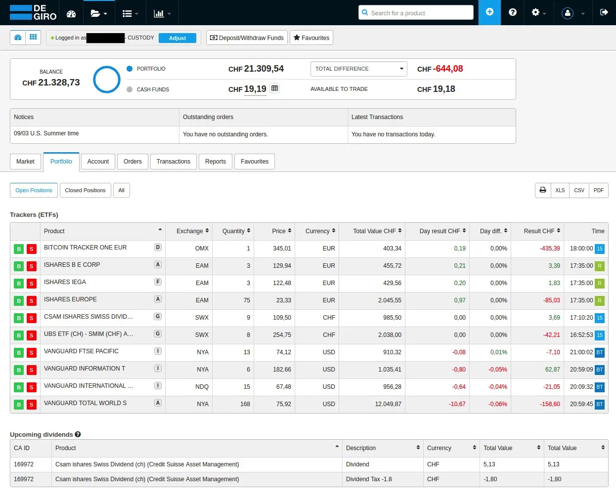Image resolution: width=616 pixels, height=499 pixels.
Task: Open the dashboard gauge icon in top bar
Action: point(71,13)
